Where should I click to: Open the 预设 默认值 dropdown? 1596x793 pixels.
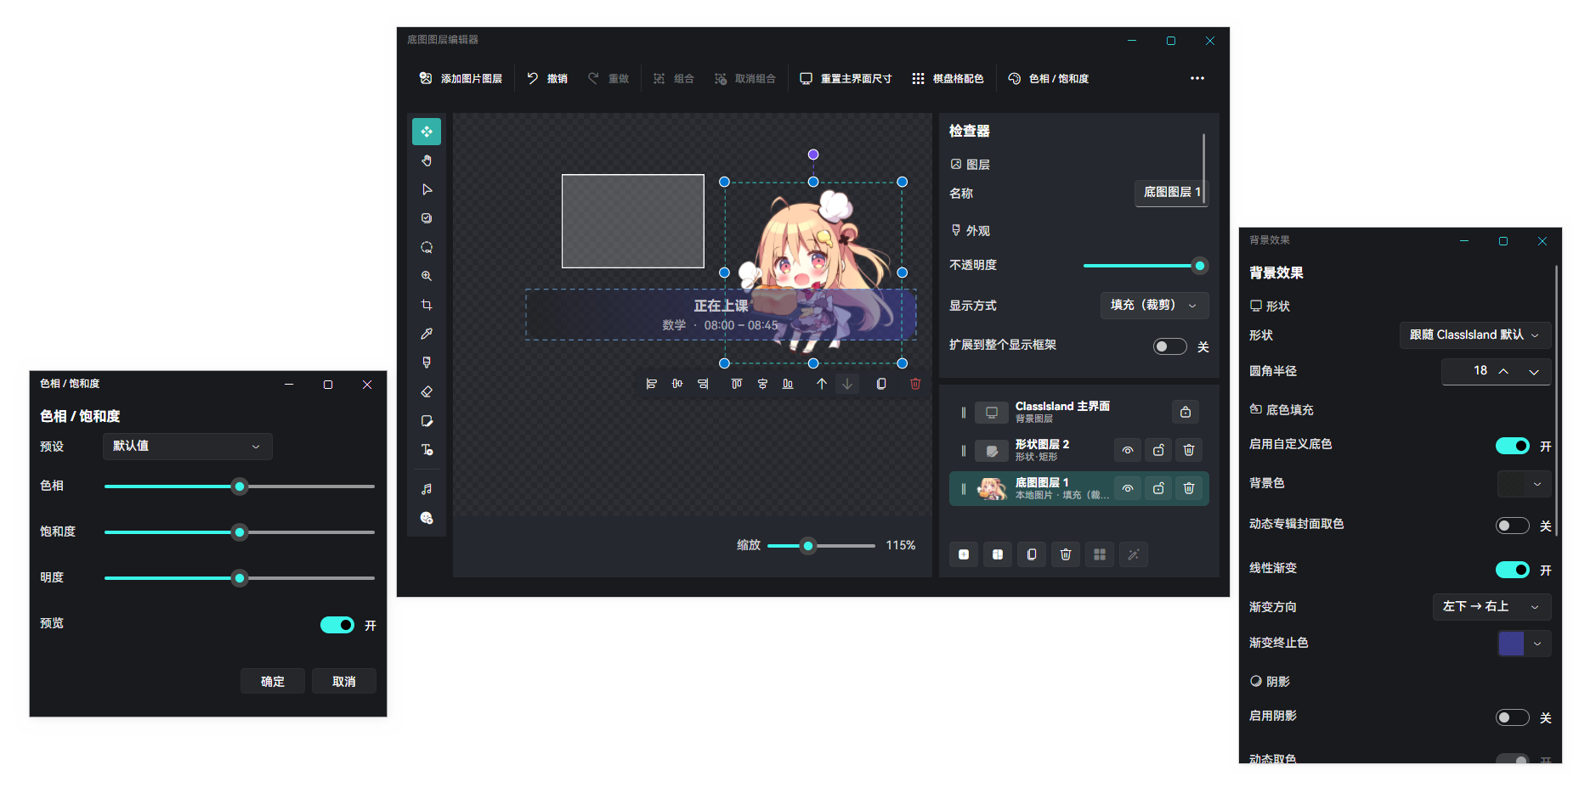(x=188, y=447)
